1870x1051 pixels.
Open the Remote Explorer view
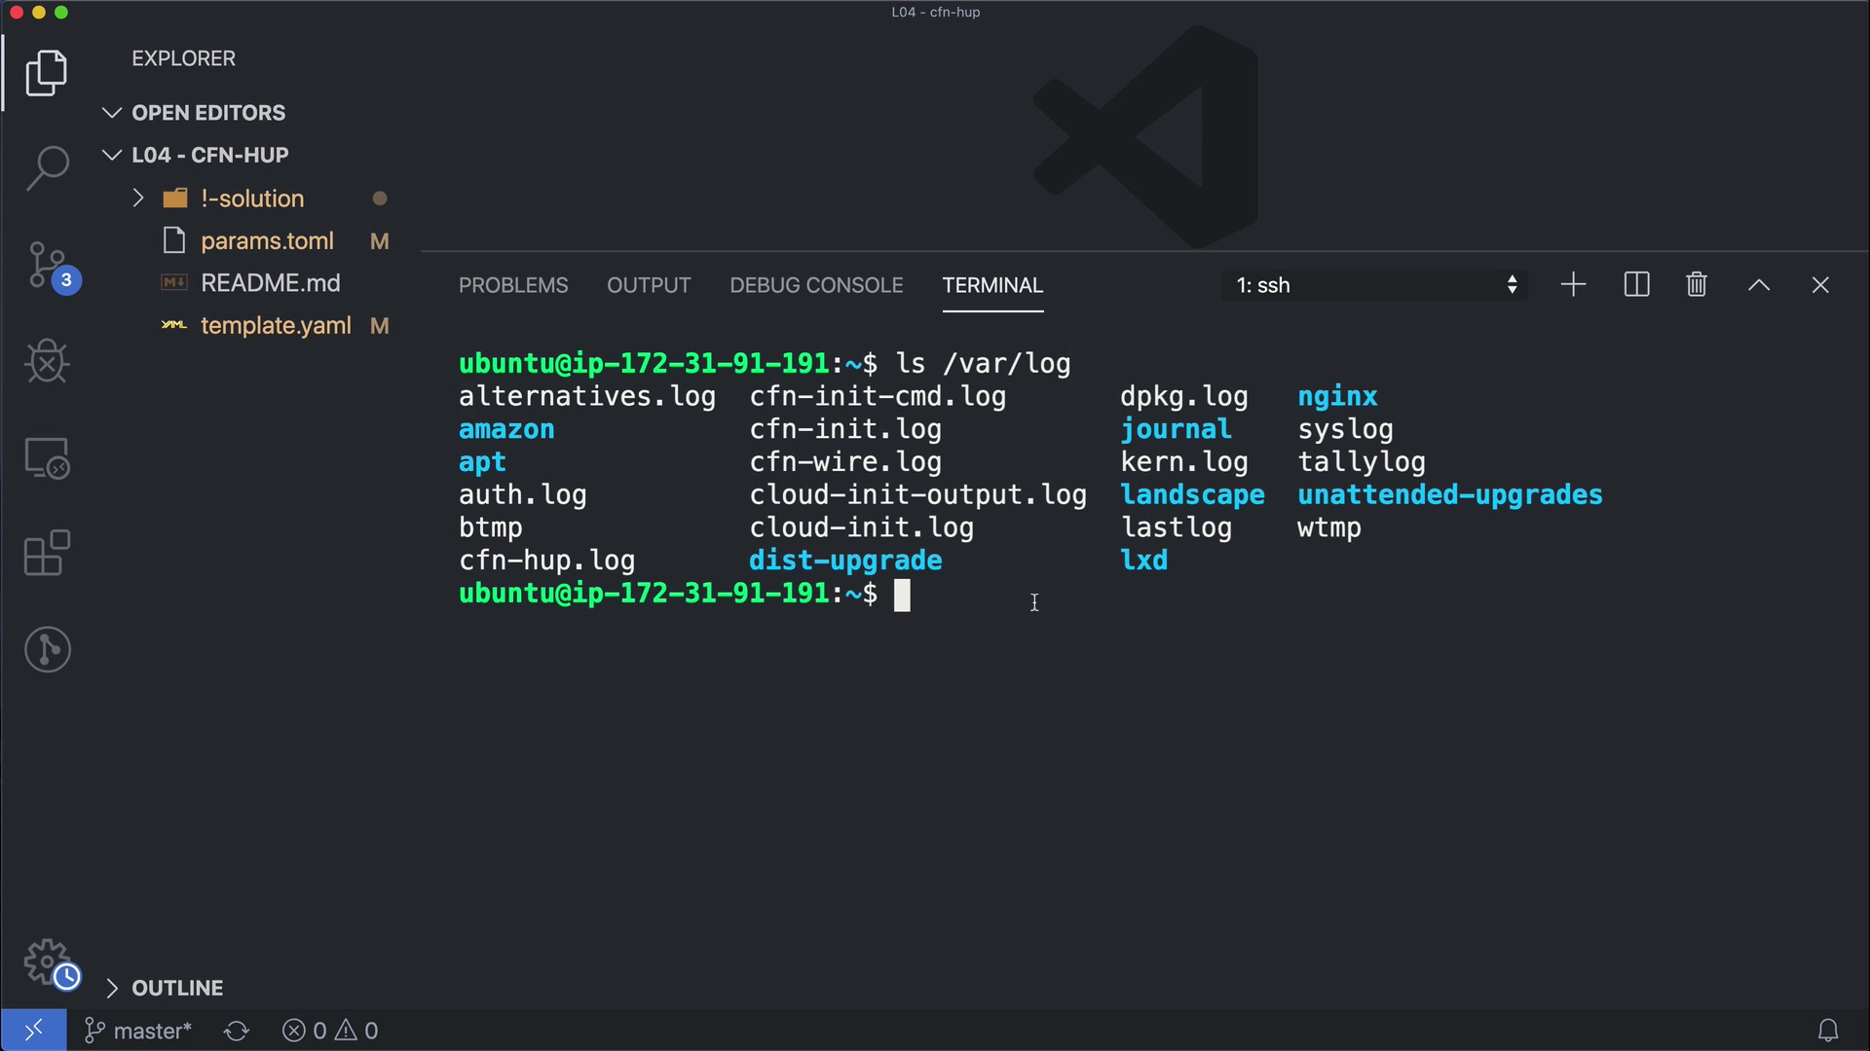pos(47,457)
